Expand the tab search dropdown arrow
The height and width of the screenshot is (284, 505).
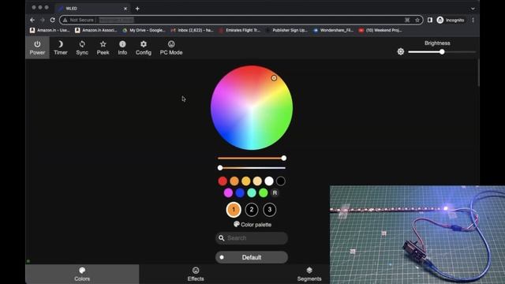point(473,9)
